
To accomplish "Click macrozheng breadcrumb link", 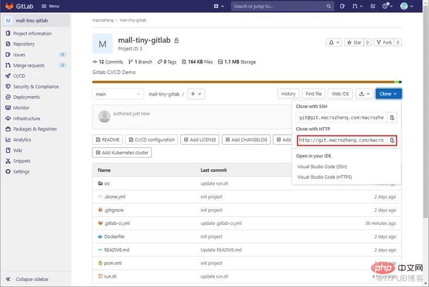I will point(103,20).
